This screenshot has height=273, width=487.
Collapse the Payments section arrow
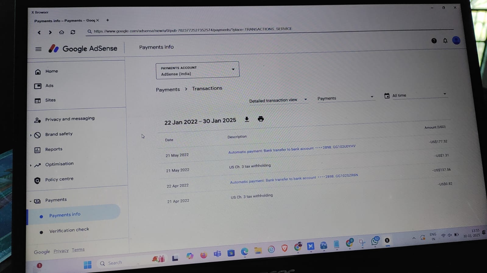click(30, 201)
